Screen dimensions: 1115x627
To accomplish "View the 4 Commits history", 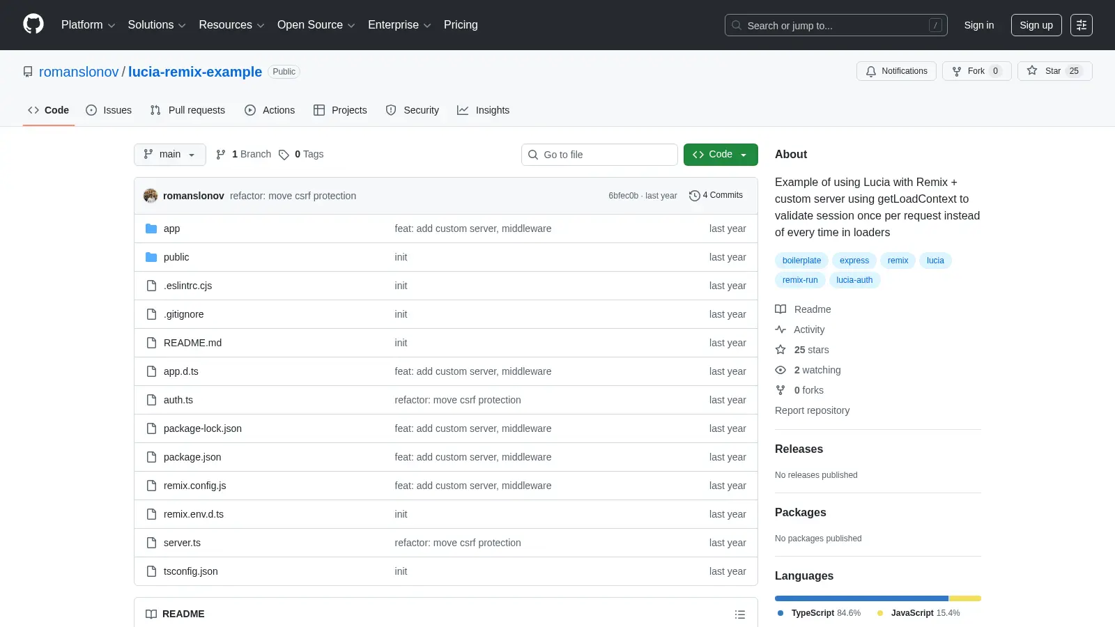I will pyautogui.click(x=716, y=196).
